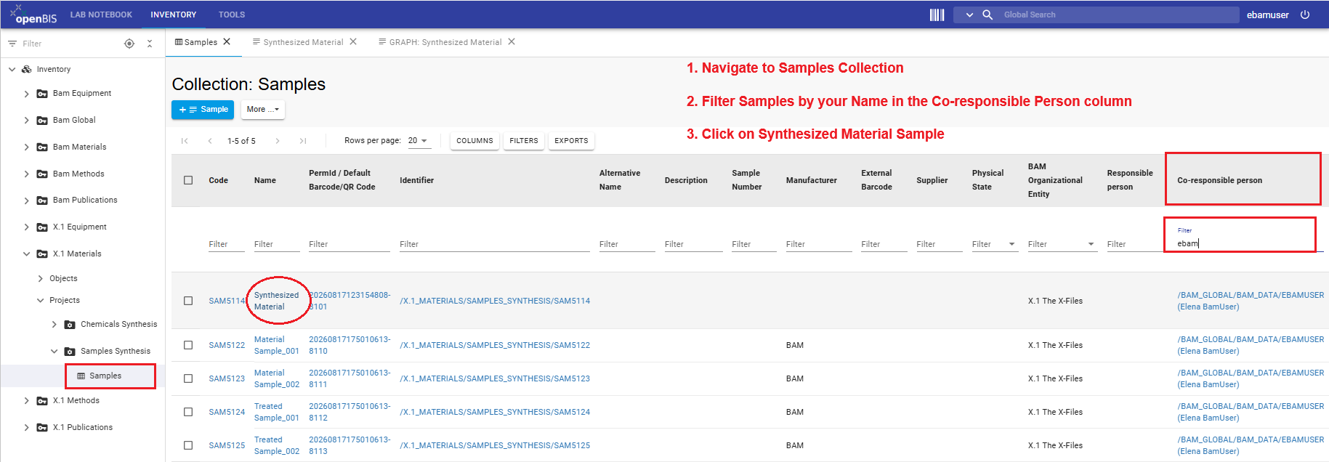The width and height of the screenshot is (1329, 462).
Task: Check the SAM5123 row checkbox
Action: [x=188, y=378]
